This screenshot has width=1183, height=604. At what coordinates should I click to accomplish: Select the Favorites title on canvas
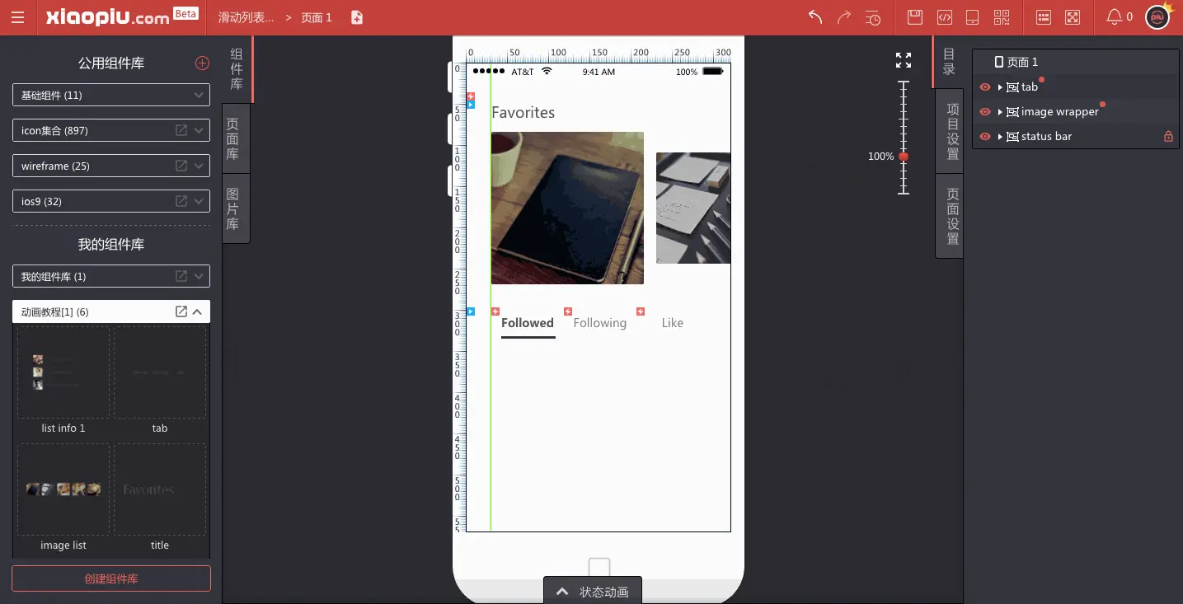pyautogui.click(x=523, y=113)
